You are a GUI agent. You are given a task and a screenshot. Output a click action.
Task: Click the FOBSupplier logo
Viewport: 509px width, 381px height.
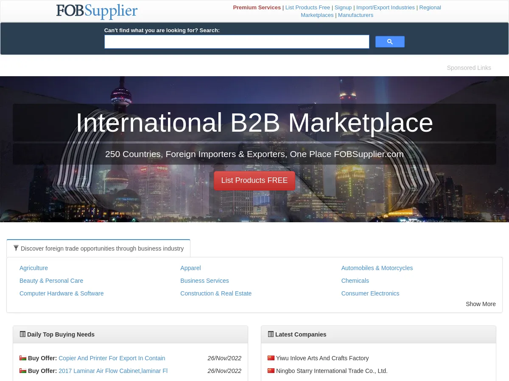[x=97, y=11]
